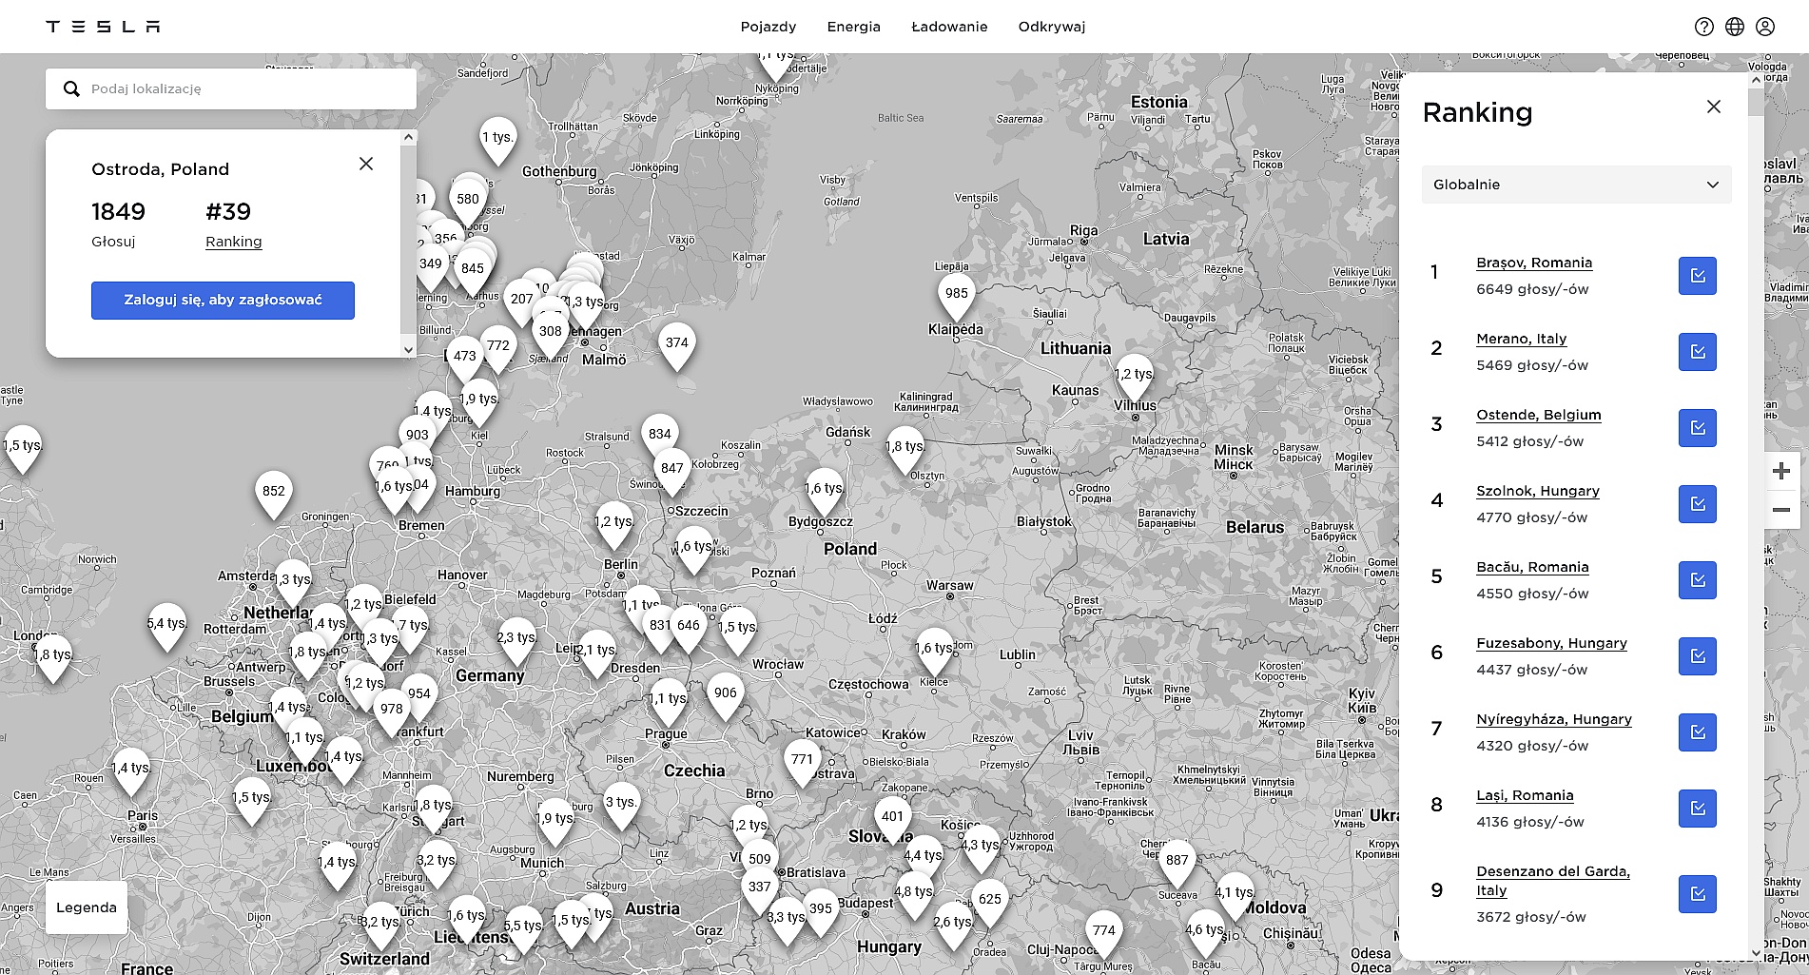Open the Odkrywaj menu
Screen dimensions: 1809x975
[1052, 27]
